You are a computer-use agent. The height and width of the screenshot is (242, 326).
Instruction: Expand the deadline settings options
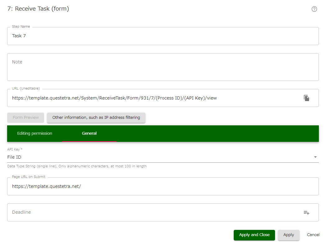click(306, 212)
